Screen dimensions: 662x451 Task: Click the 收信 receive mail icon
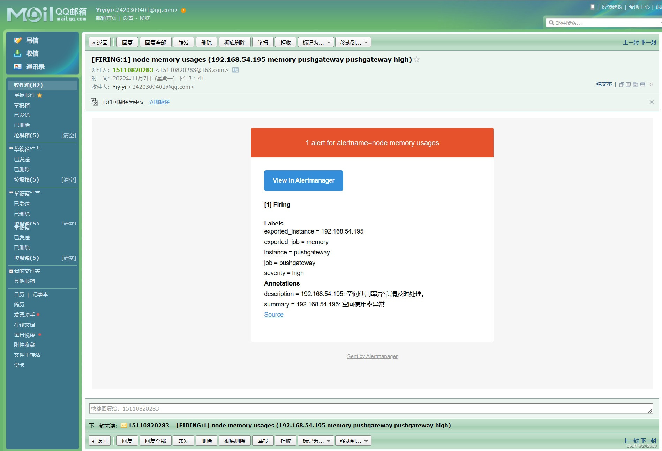click(18, 53)
